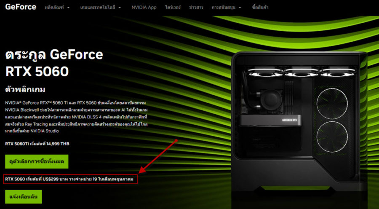Click the แจ้งเตือนฉัน notify me button
379x209 pixels.
coord(24,197)
